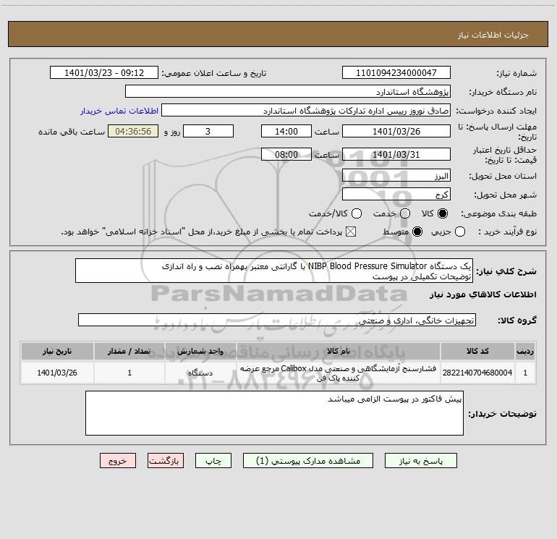Viewport: 557px width, 539px height.
Task: Click the خروج exit button
Action: pyautogui.click(x=118, y=461)
